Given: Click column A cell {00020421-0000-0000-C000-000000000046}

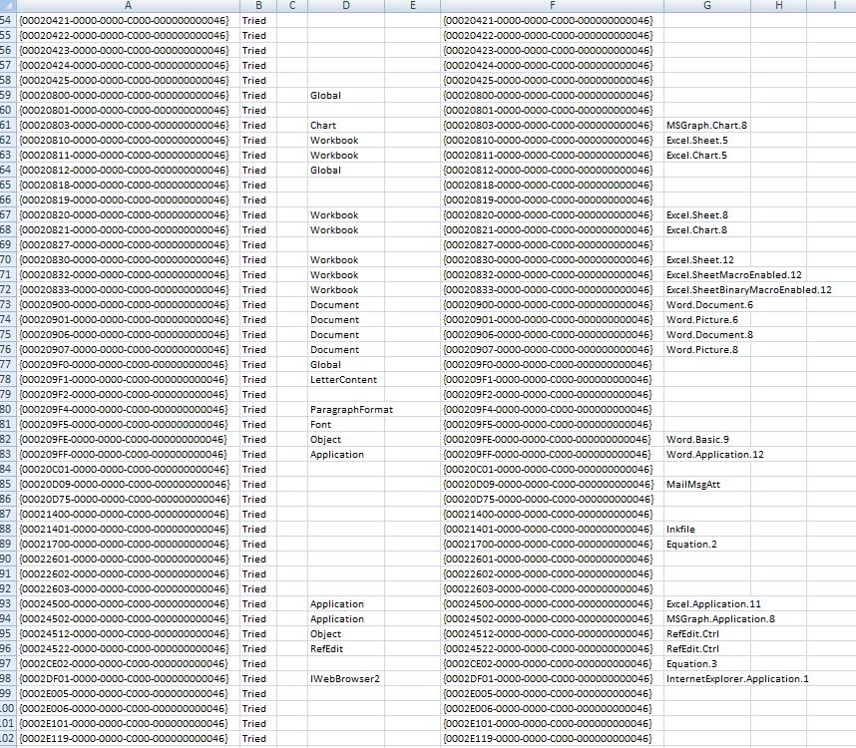Looking at the screenshot, I should point(128,21).
